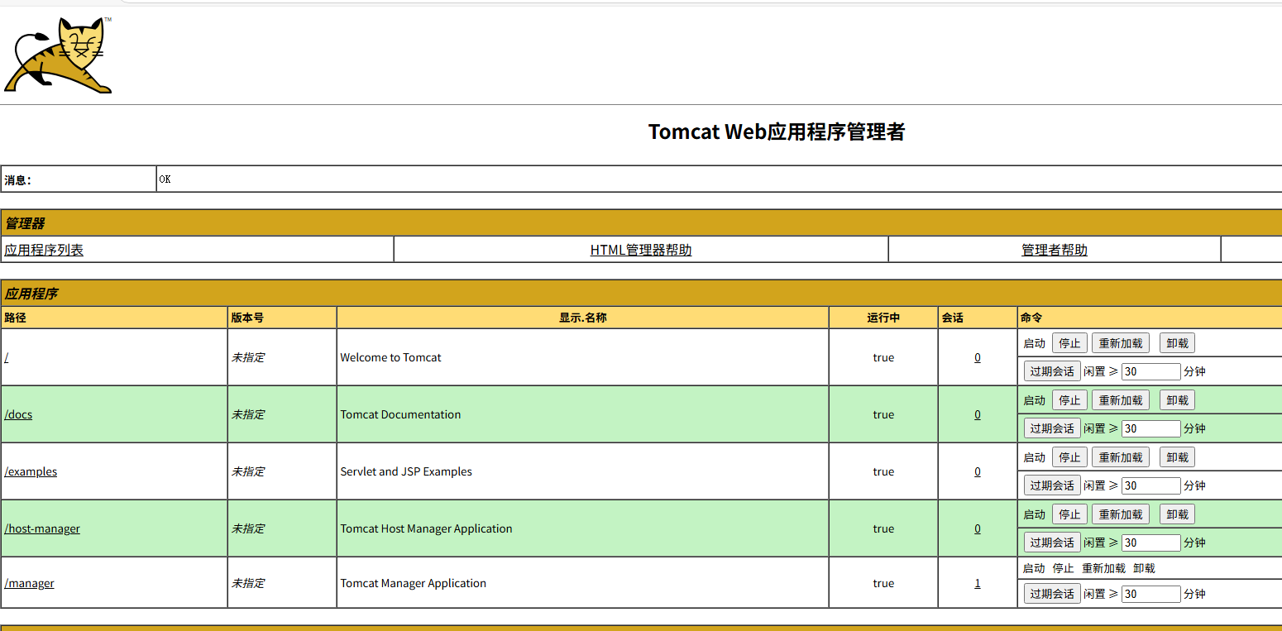Stop Tomcat Host Manager Application with 停止

point(1069,514)
